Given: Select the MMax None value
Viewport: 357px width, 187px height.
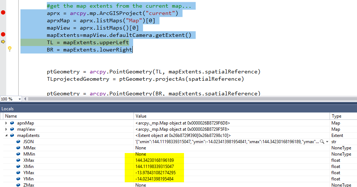Looking at the screenshot, I should [141, 148].
